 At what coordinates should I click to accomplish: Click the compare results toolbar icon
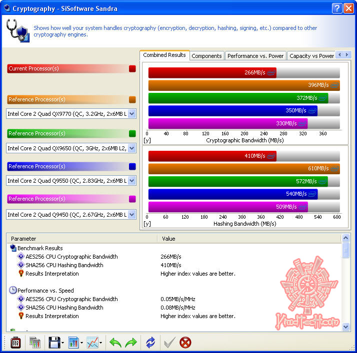(x=35, y=343)
